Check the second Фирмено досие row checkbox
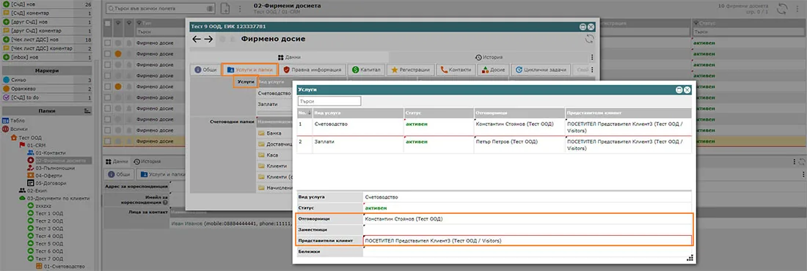The image size is (807, 271). click(108, 54)
